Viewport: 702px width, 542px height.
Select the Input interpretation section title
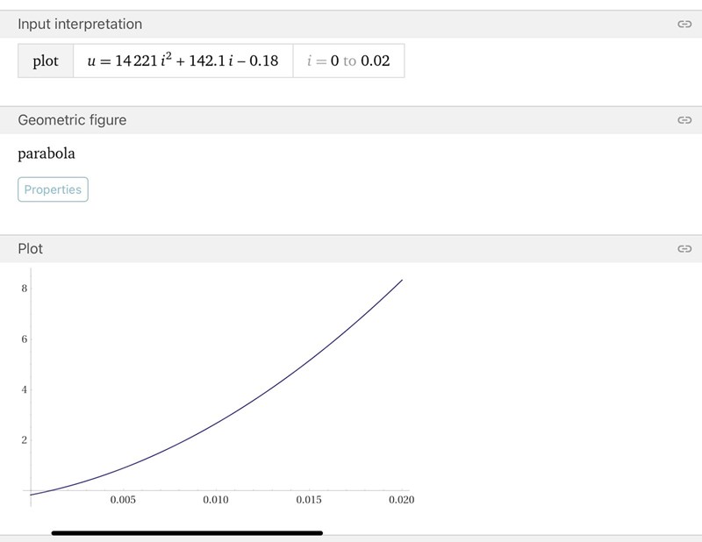pyautogui.click(x=80, y=25)
